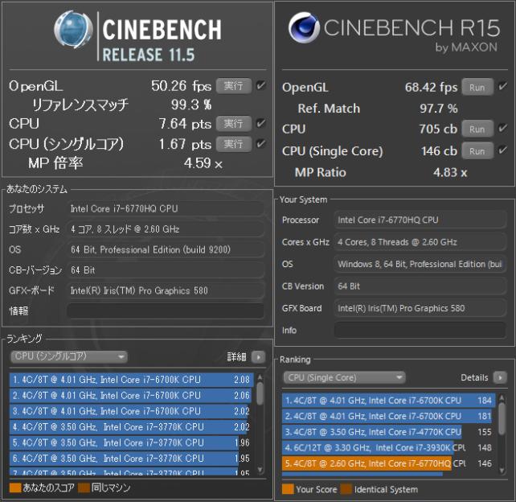
Task: Select rank 5 i7-3770K row scoring 1.96
Action: 132,442
